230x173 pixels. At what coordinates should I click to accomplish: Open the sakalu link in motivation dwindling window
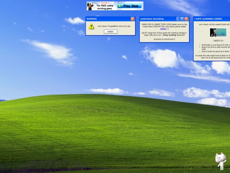(163, 29)
